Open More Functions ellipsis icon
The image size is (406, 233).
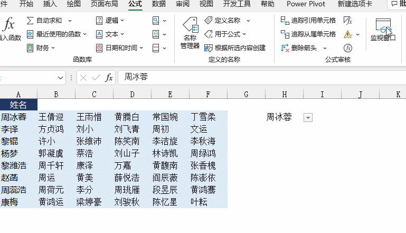pyautogui.click(x=156, y=48)
